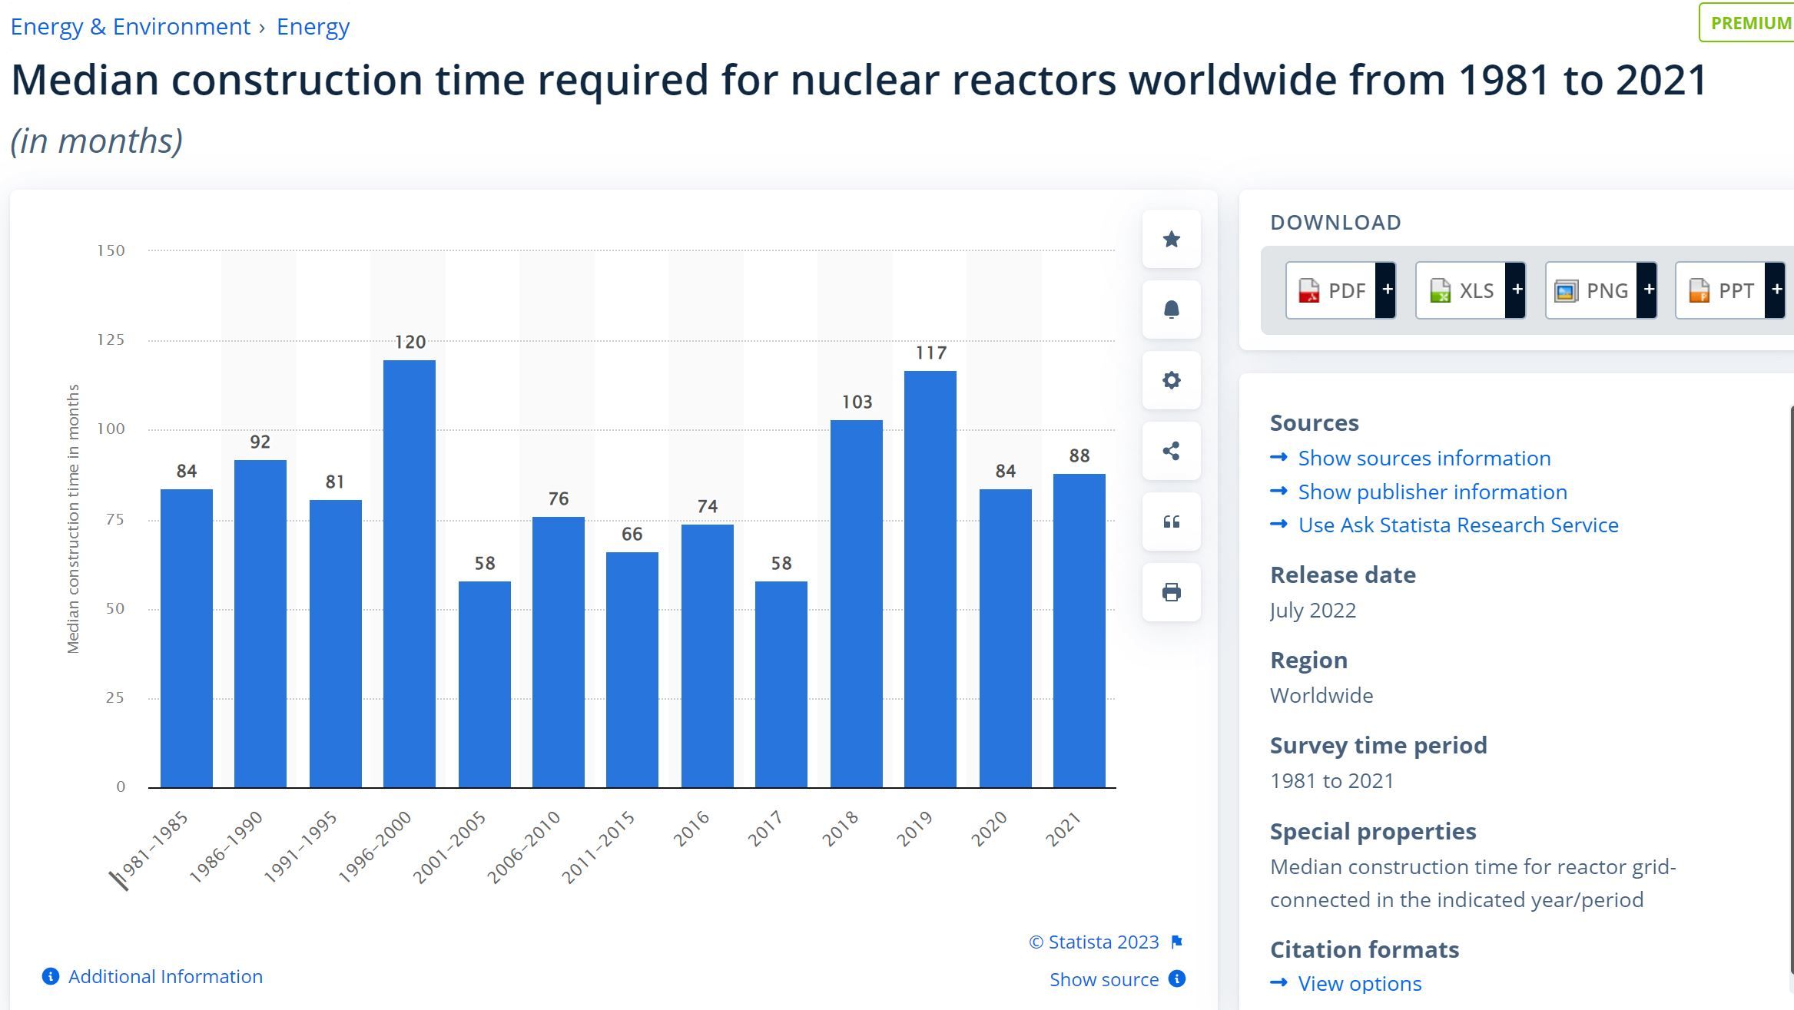Click the '1996–2000' x-axis label
Screen dimensions: 1794x1010
click(x=375, y=847)
